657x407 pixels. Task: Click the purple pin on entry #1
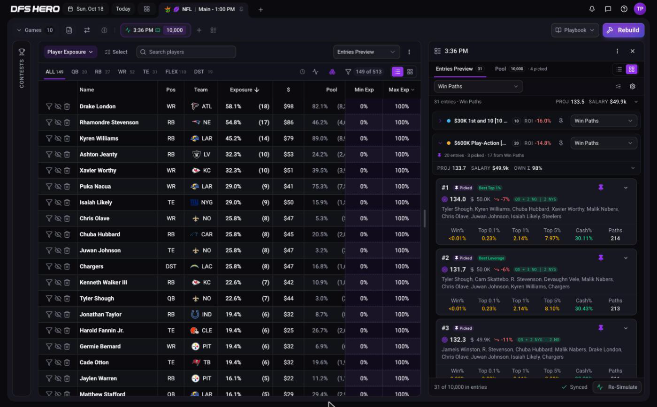tap(601, 188)
